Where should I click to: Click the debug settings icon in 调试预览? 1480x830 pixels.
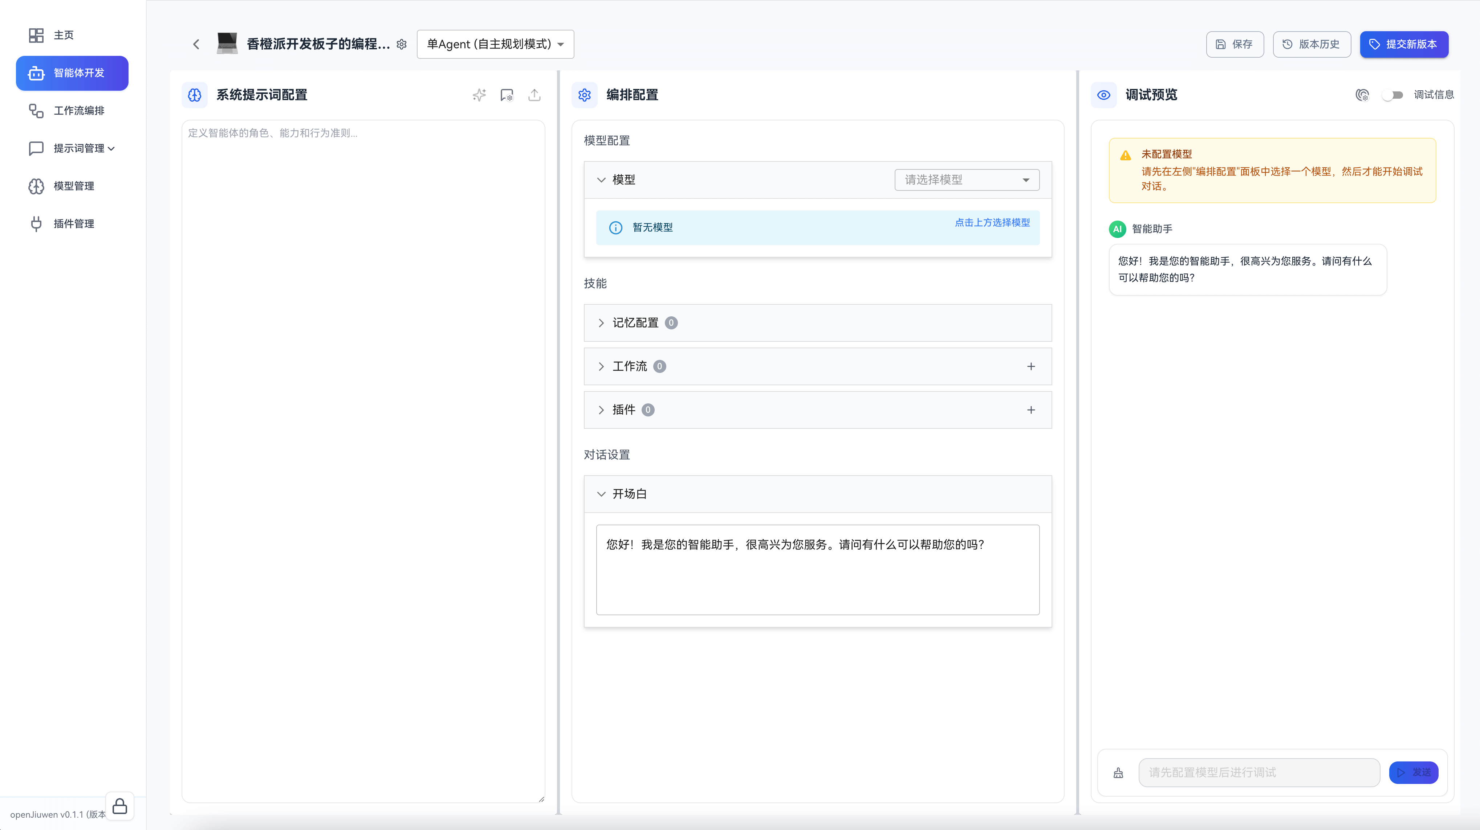(x=1363, y=95)
